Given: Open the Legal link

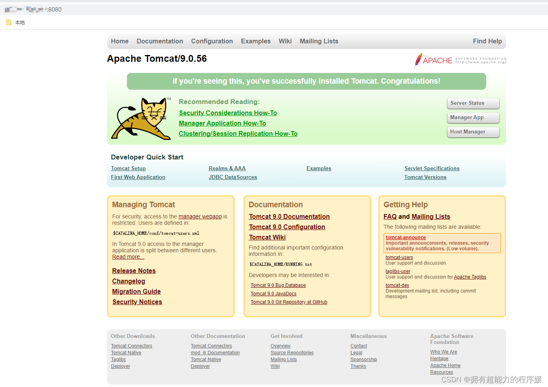Looking at the screenshot, I should pos(356,353).
